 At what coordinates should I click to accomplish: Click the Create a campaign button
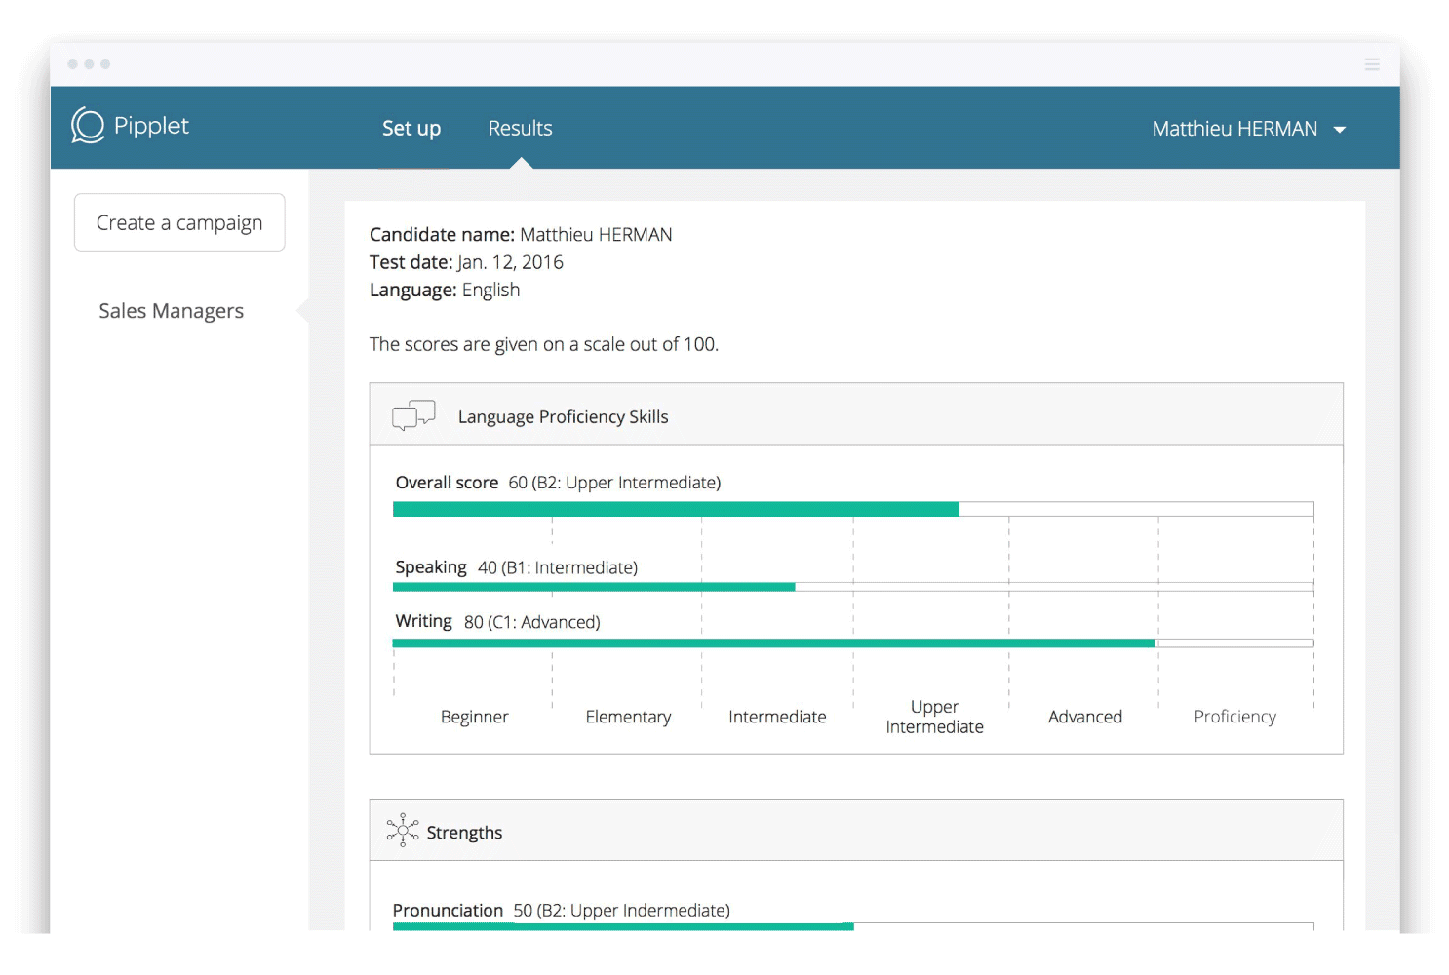click(179, 222)
